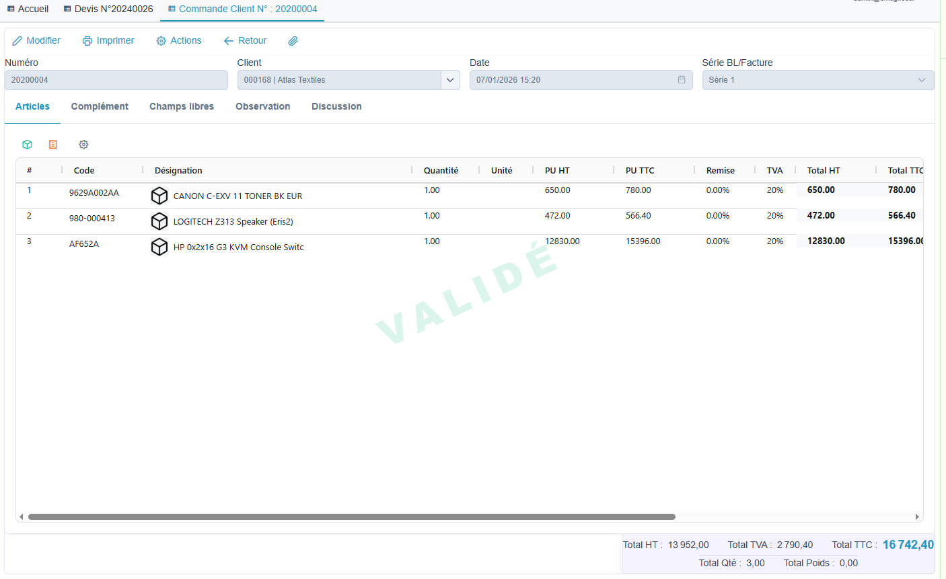Select the teal package icon above the articles table
Viewport: 946px width, 579px height.
click(27, 144)
